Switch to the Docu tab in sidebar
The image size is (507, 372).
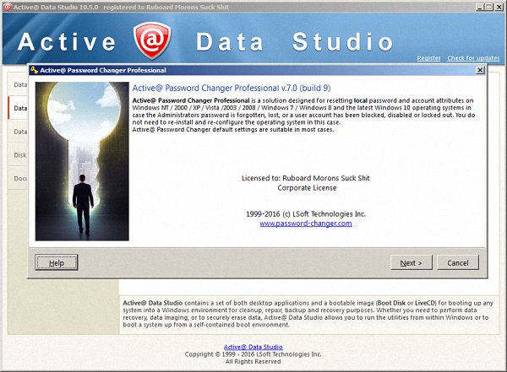pyautogui.click(x=19, y=178)
